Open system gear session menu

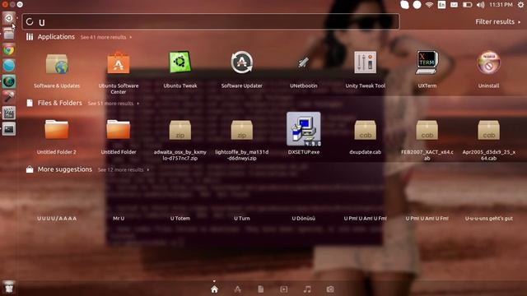520,5
